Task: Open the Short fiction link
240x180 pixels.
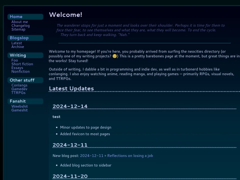Action: [22, 64]
